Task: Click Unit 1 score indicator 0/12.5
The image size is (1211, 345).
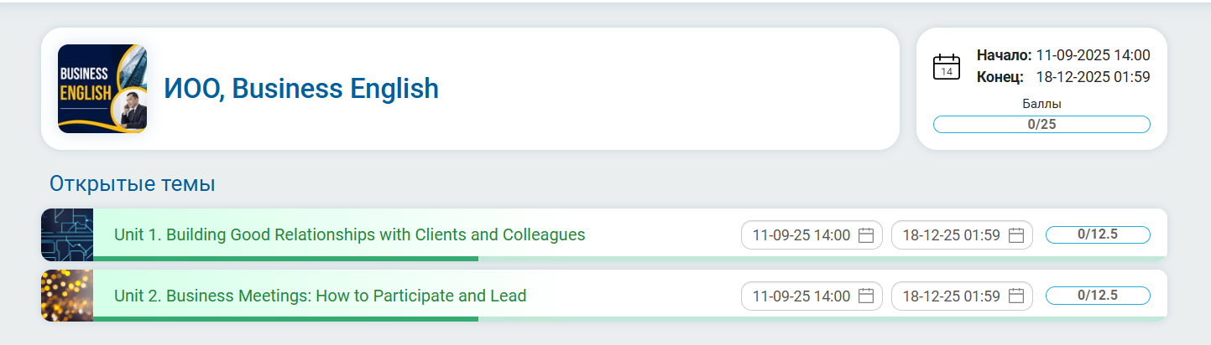Action: 1098,234
